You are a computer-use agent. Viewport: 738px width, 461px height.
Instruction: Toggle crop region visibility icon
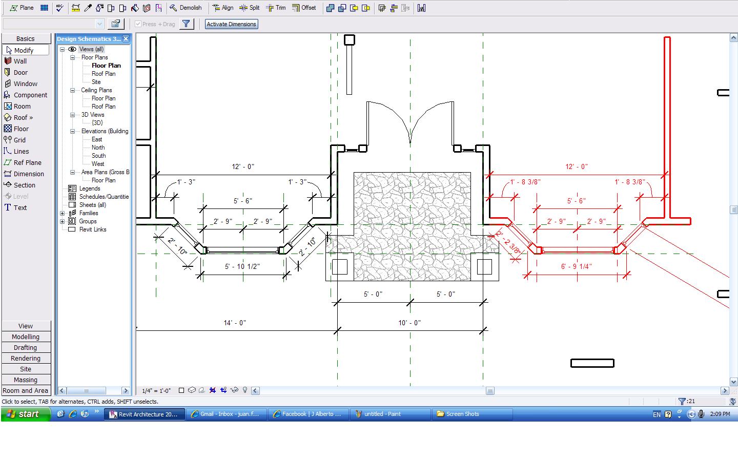(223, 390)
